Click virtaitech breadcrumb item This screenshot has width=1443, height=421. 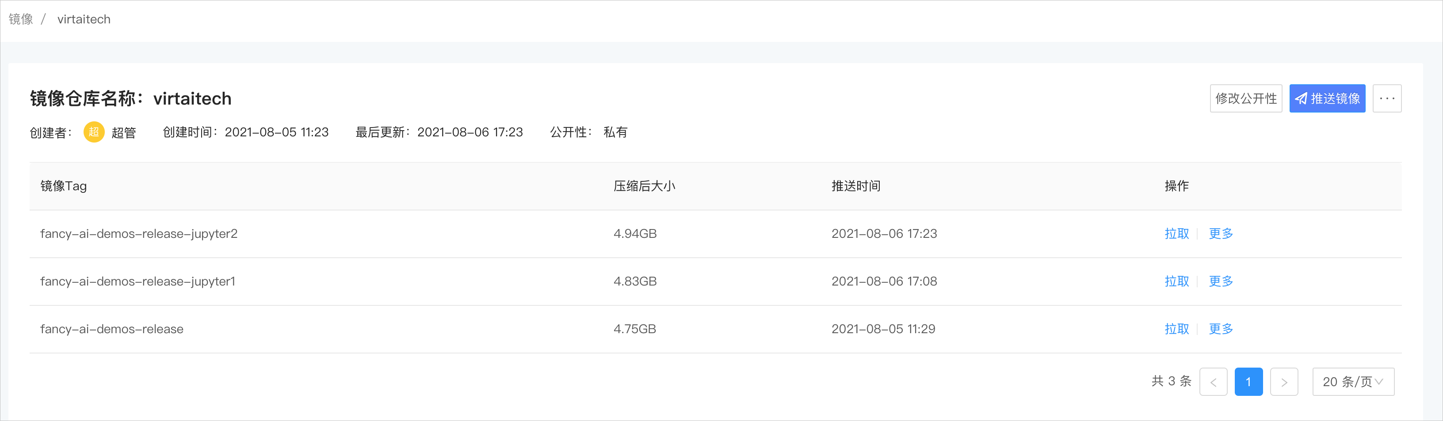tap(84, 19)
